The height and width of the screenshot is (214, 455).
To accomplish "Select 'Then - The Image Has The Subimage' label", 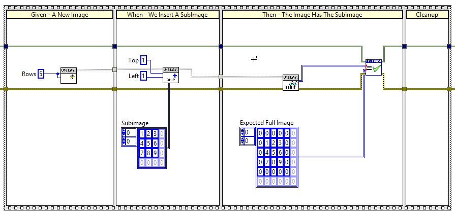I will point(312,15).
